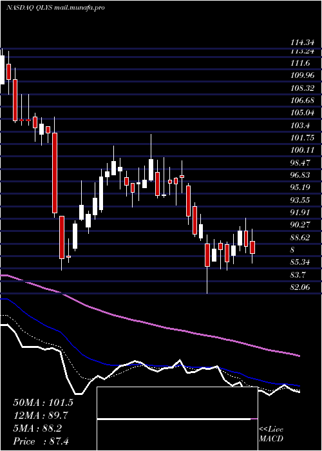
Task: Select the 85.34 price axis label
Action: point(300,262)
